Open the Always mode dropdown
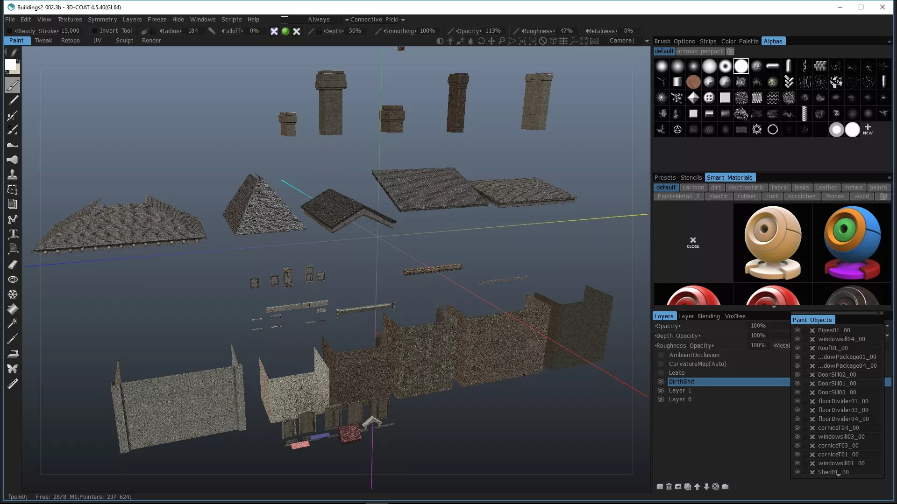This screenshot has height=504, width=897. 319,20
